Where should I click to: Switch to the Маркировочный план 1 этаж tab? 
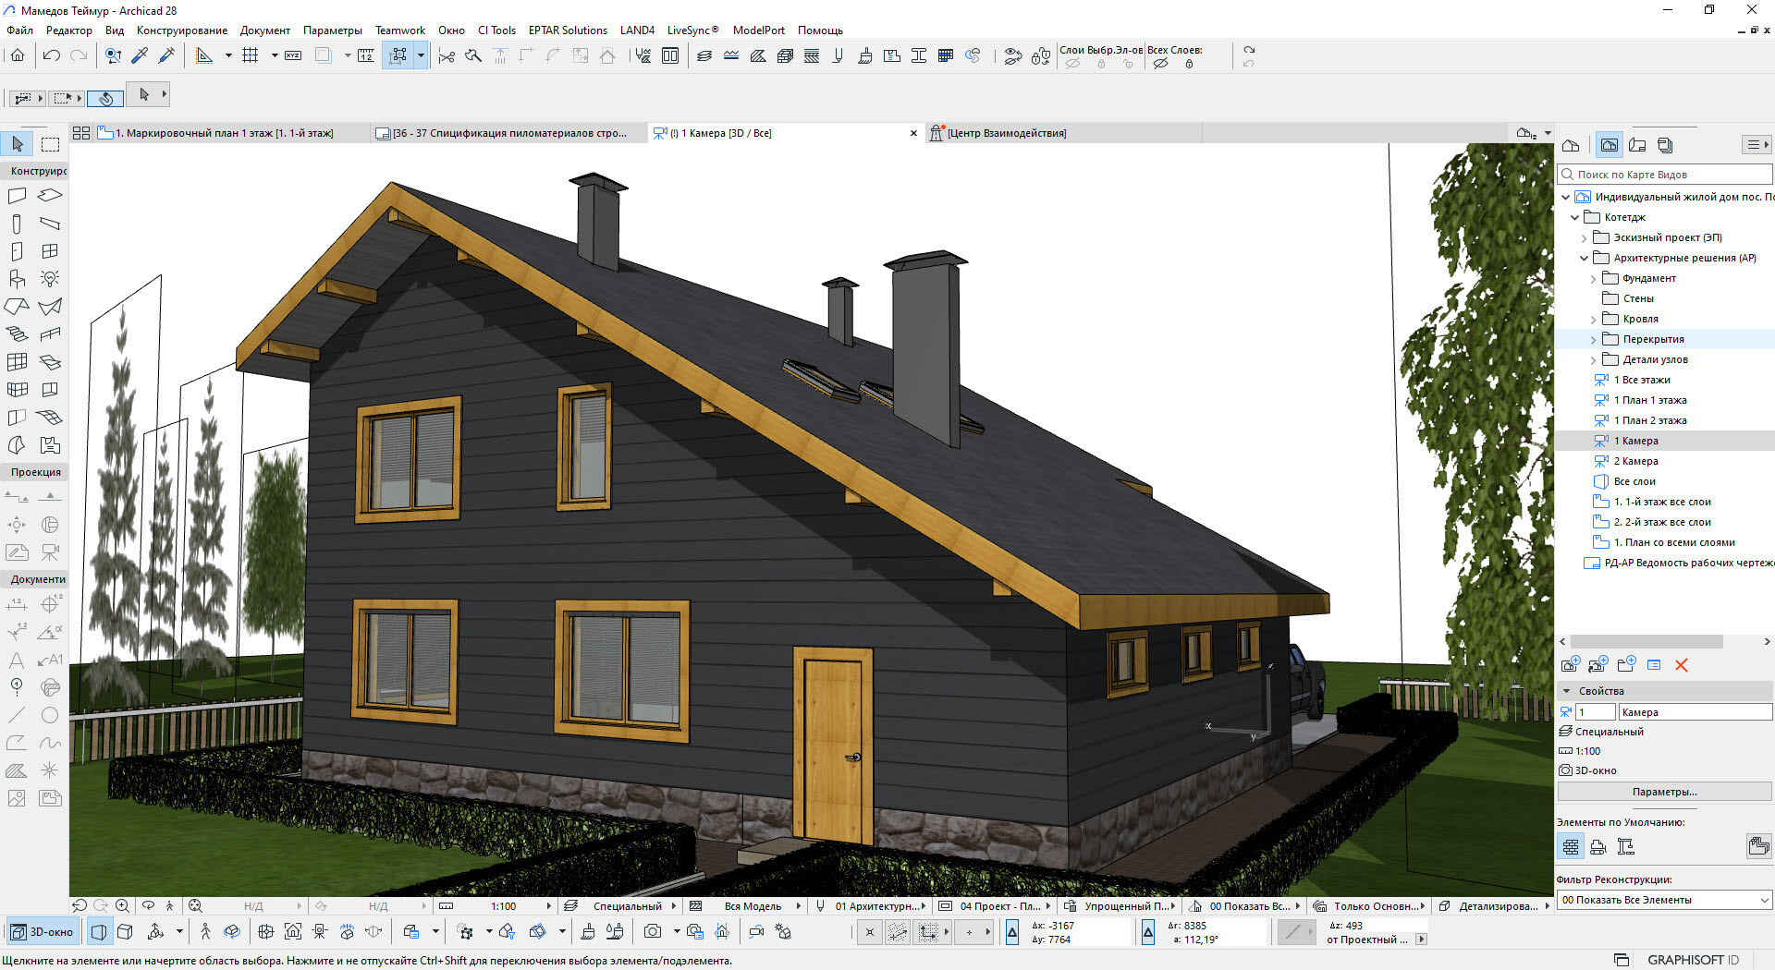tap(223, 134)
